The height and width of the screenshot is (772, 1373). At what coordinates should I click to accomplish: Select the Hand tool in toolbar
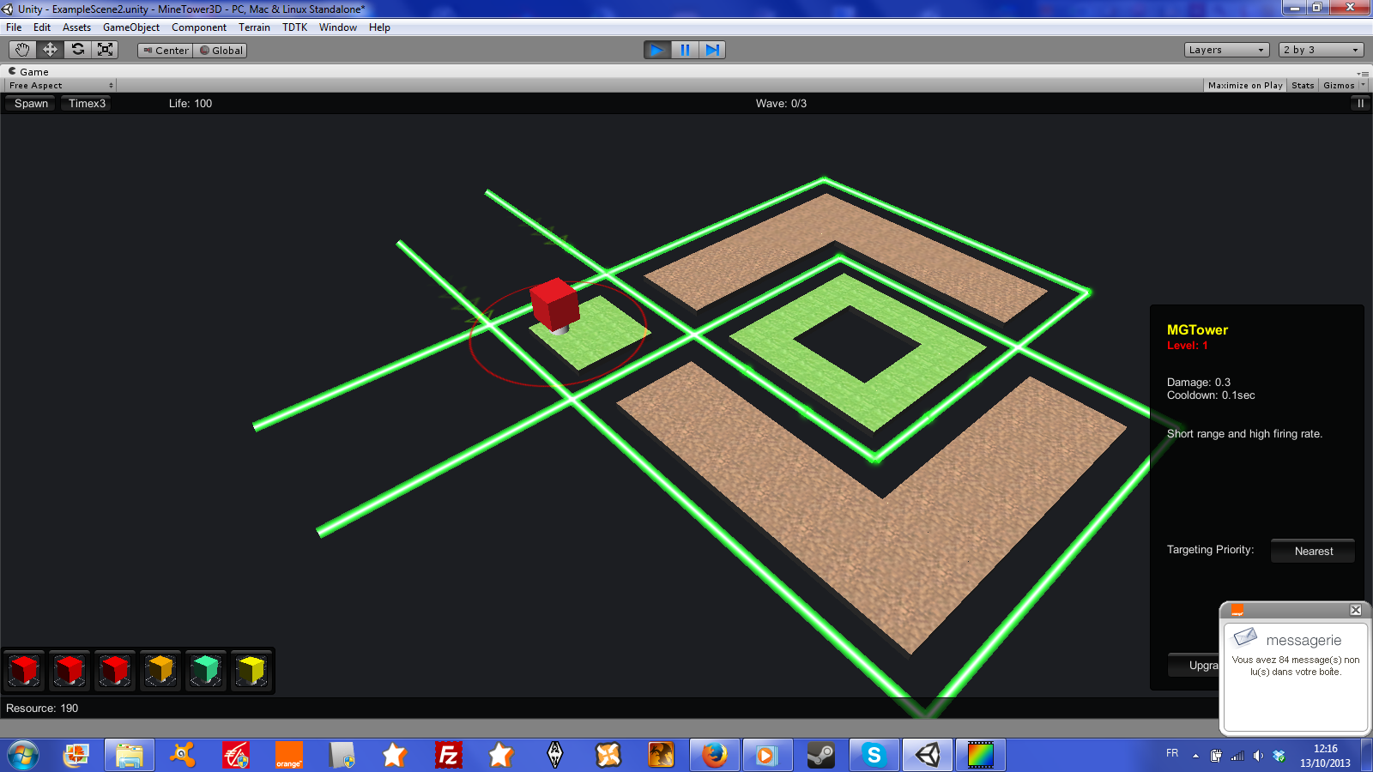[x=22, y=50]
